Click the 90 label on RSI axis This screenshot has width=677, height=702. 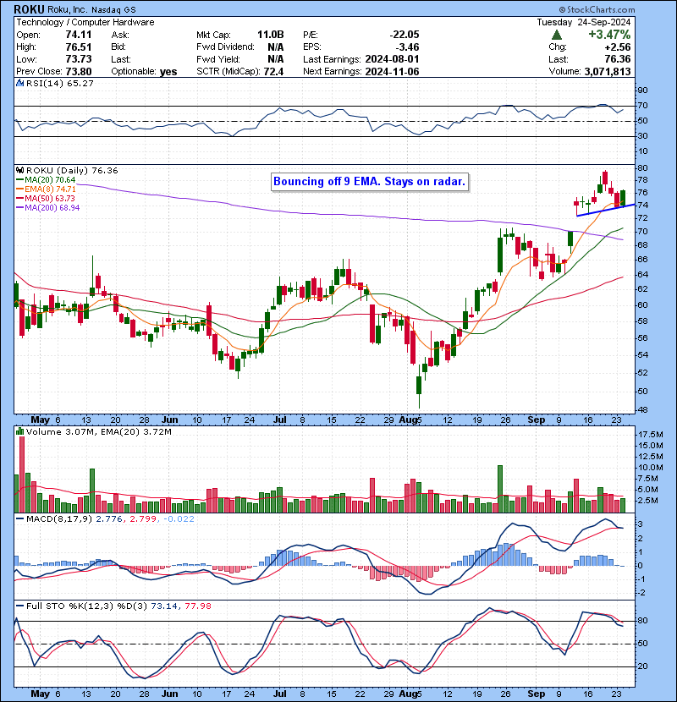[x=642, y=90]
